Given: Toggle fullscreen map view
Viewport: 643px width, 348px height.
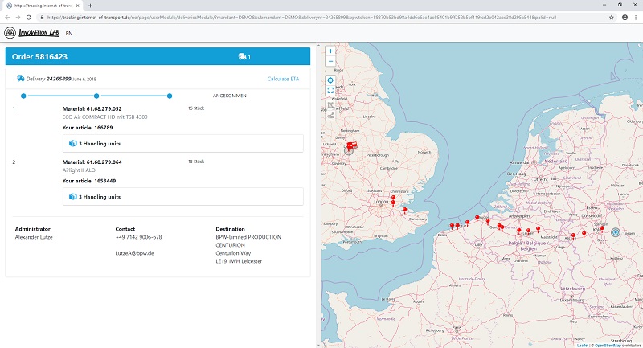Looking at the screenshot, I should [x=330, y=92].
